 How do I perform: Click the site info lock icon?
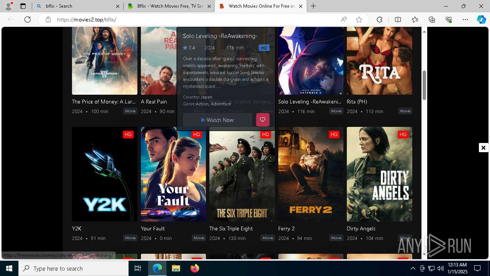(x=48, y=20)
